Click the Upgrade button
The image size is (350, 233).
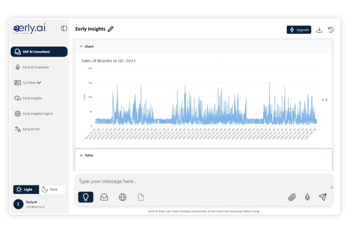click(299, 30)
